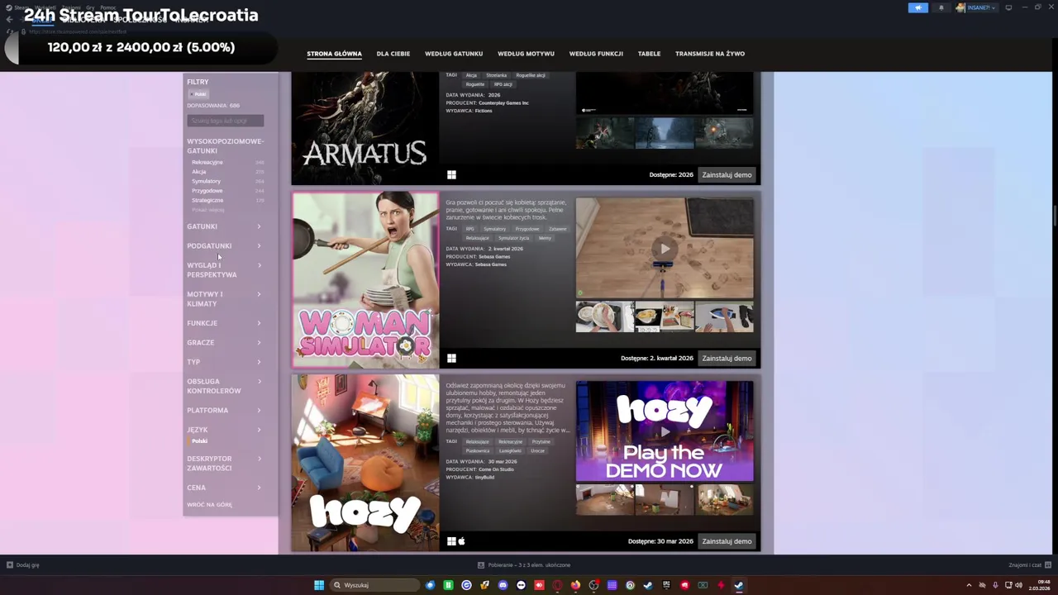1058x595 pixels.
Task: Open the Opera browser taskbar icon
Action: pyautogui.click(x=557, y=585)
